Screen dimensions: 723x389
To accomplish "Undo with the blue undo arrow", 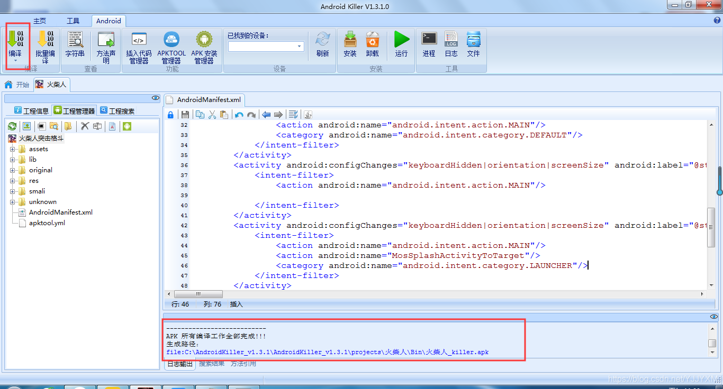I will [239, 115].
